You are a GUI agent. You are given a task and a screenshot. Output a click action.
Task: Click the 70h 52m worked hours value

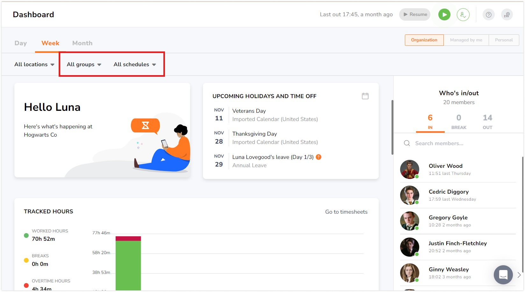click(43, 239)
